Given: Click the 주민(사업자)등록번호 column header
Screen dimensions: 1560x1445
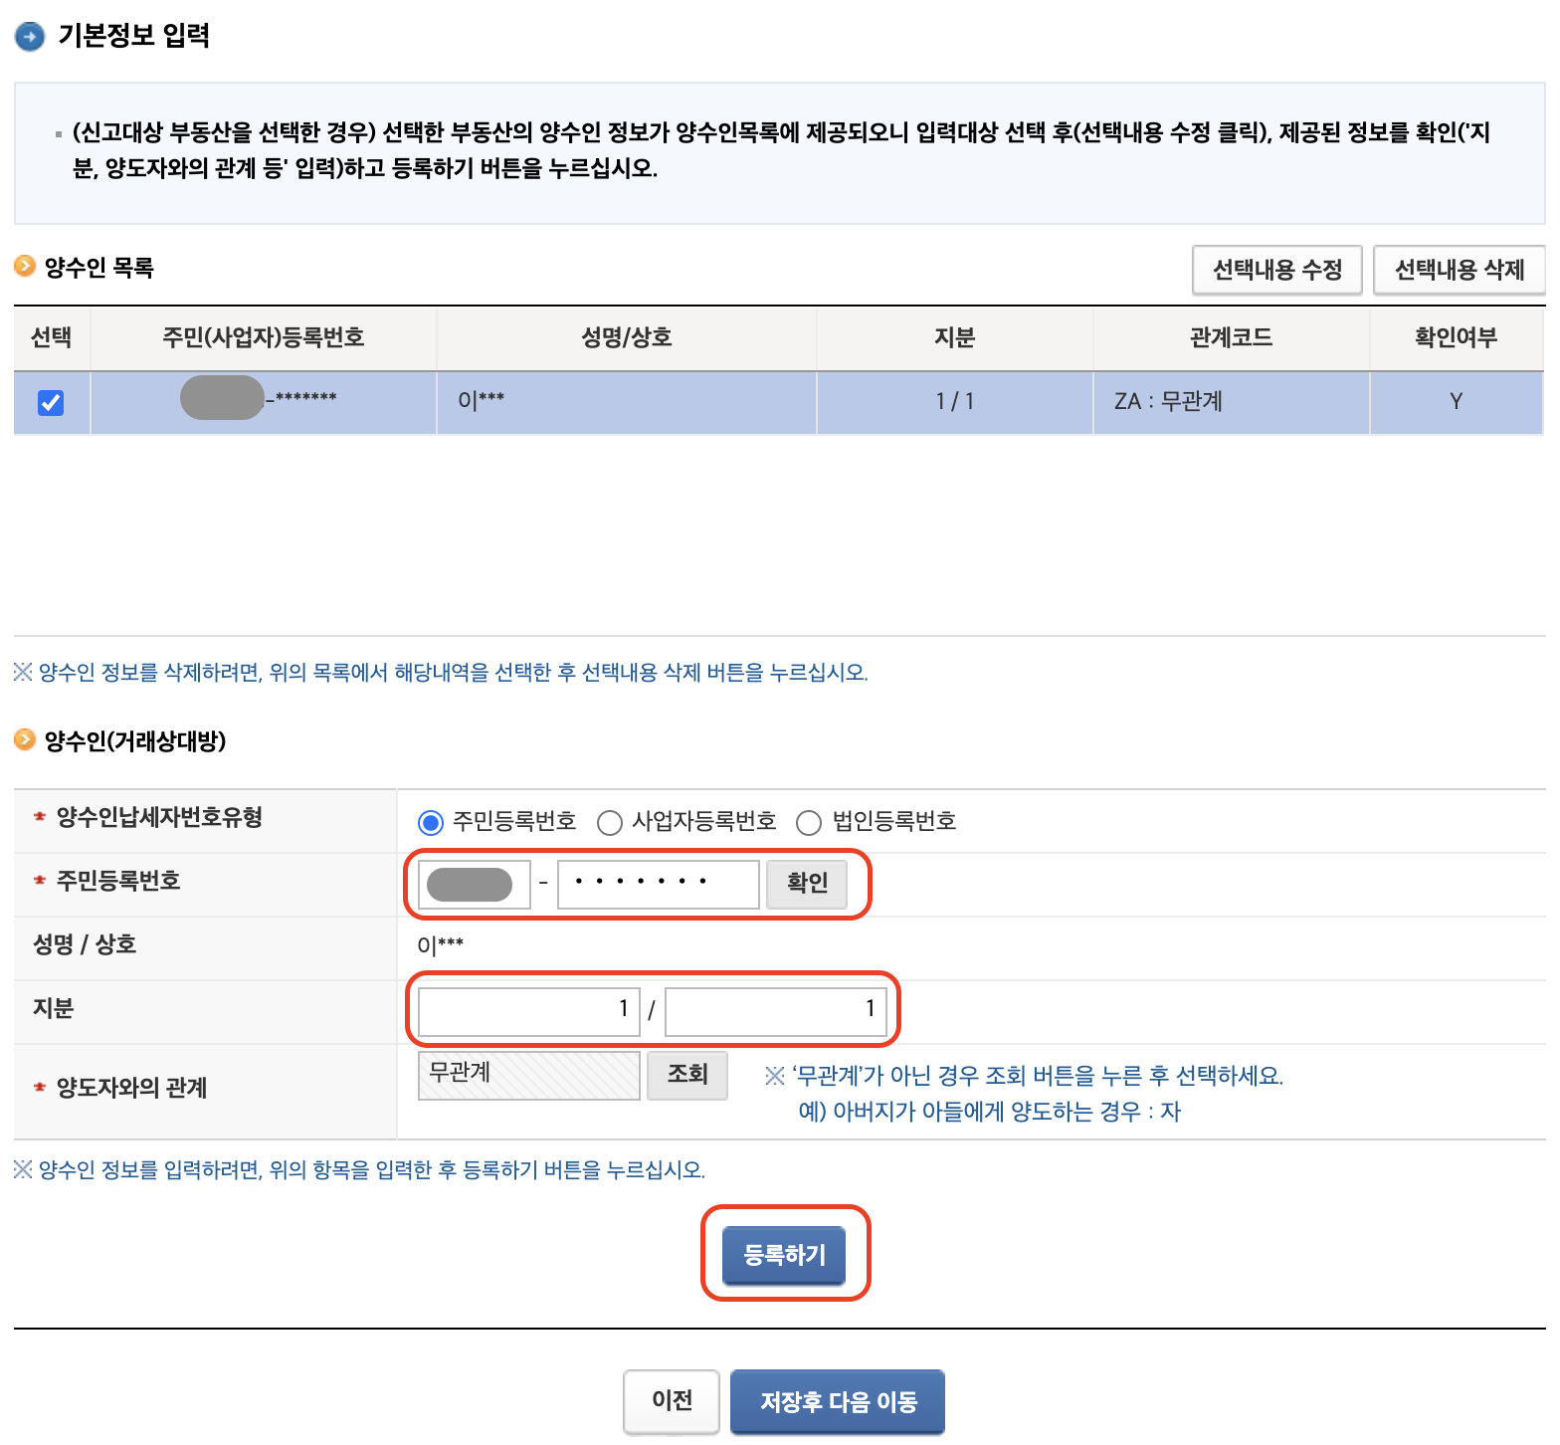Looking at the screenshot, I should [x=264, y=338].
